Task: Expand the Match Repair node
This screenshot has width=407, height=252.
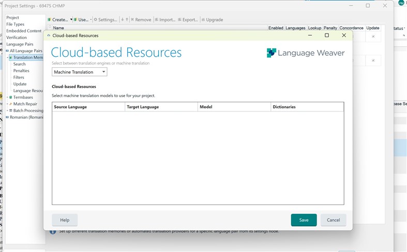Action: (x=7, y=104)
